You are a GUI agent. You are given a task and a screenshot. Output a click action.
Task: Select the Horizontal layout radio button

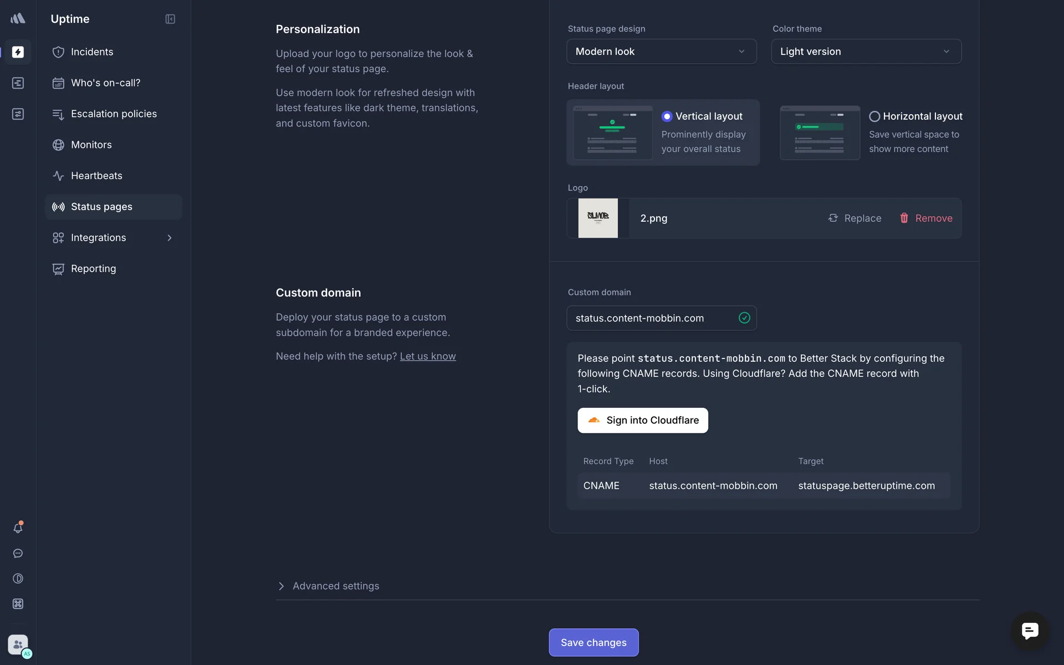[x=874, y=116]
